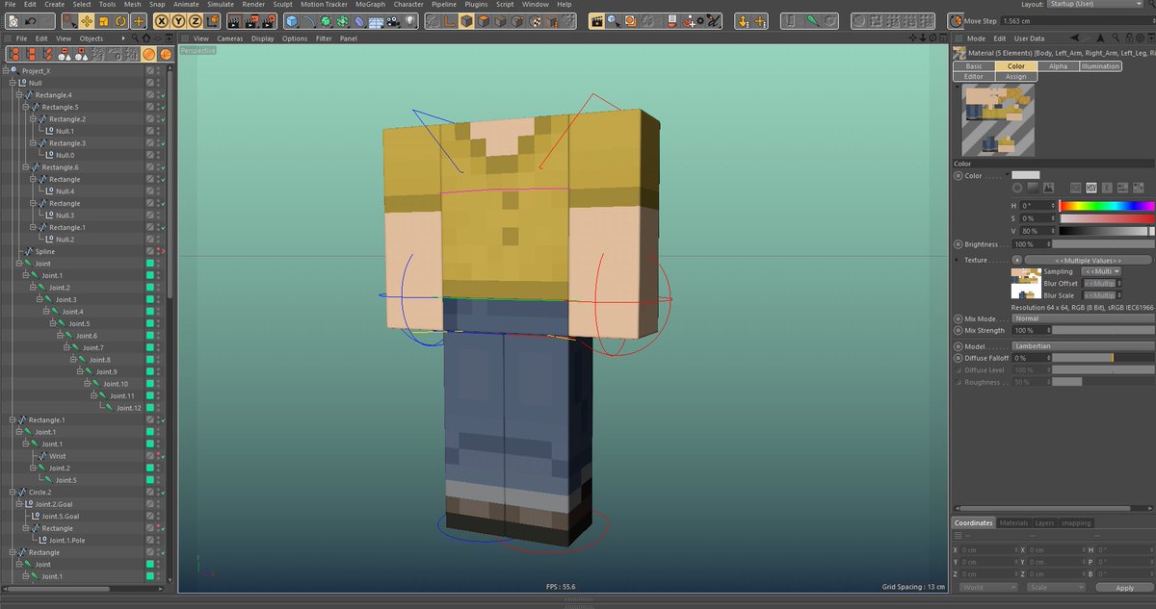The height and width of the screenshot is (609, 1156).
Task: Toggle visibility dots for Spline object
Action: (x=159, y=251)
